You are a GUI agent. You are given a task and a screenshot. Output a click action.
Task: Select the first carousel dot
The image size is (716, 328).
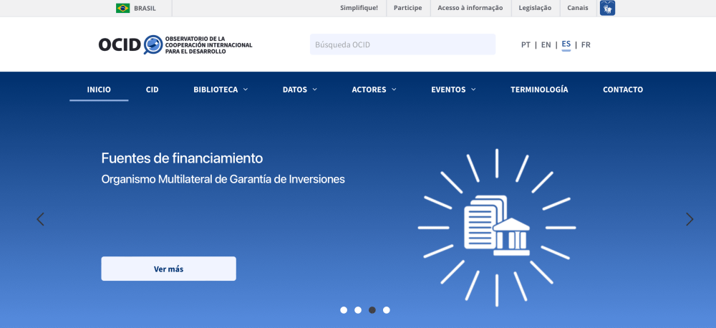(344, 310)
